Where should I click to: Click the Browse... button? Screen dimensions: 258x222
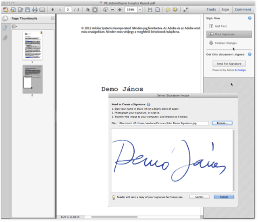222,123
